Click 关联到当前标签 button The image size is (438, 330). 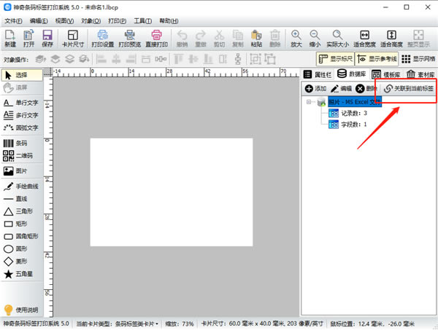pos(409,88)
